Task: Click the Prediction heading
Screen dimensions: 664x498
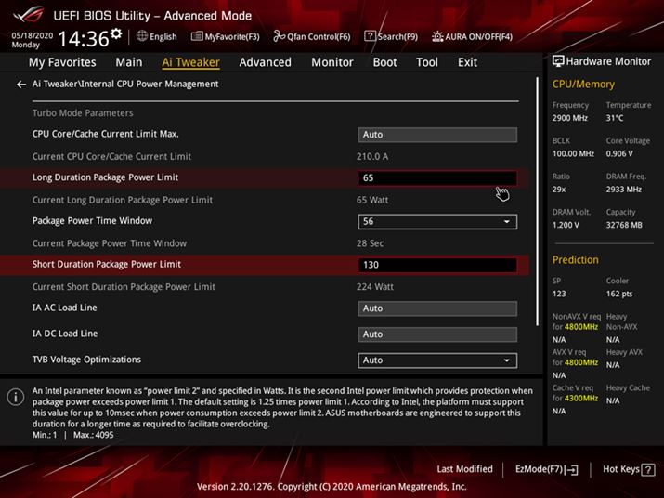Action: tap(575, 260)
